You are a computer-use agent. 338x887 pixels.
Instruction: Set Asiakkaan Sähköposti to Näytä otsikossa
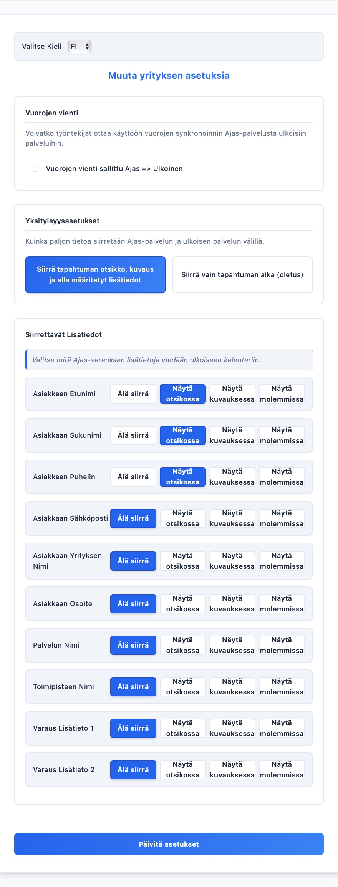(x=183, y=518)
